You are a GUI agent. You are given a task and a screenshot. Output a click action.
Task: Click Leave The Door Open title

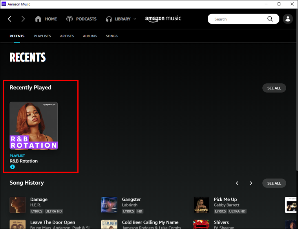53,222
